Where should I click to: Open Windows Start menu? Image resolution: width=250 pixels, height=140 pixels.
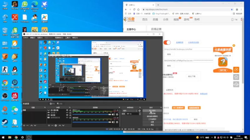coord(3,137)
